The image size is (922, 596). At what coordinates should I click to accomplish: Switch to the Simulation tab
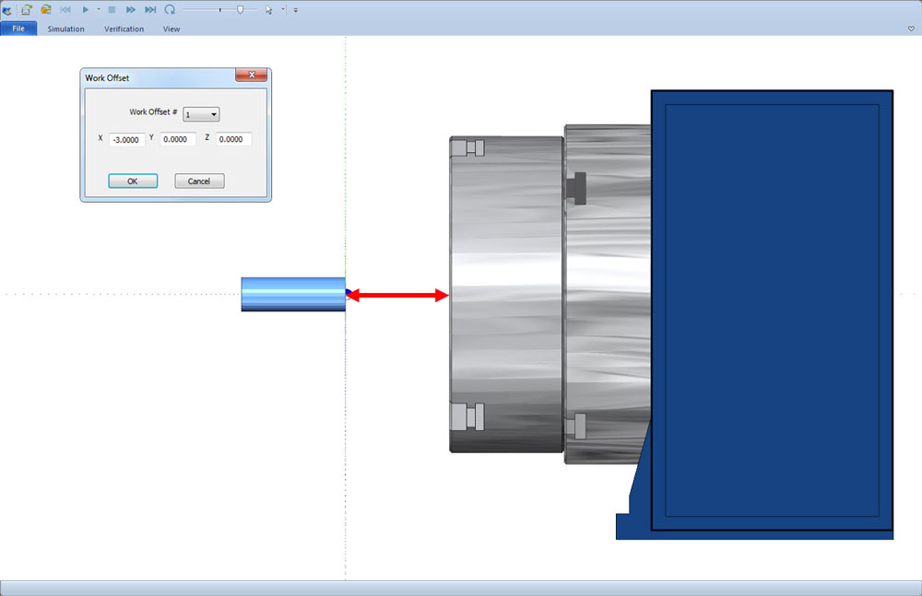point(65,29)
